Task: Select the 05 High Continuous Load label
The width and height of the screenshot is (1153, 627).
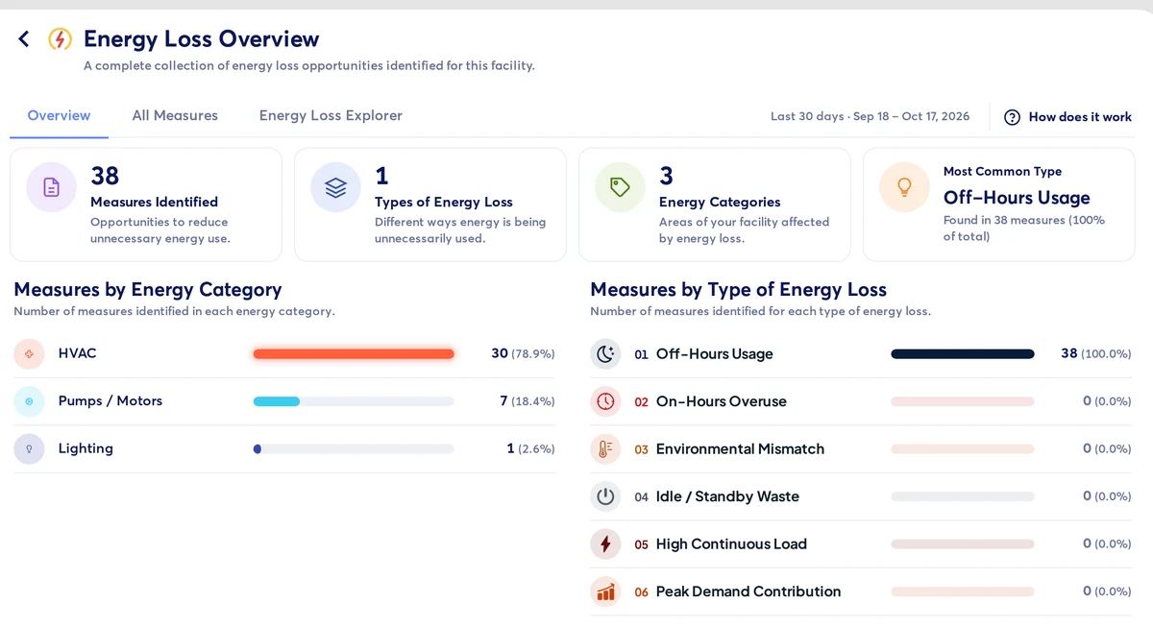Action: pyautogui.click(x=721, y=543)
